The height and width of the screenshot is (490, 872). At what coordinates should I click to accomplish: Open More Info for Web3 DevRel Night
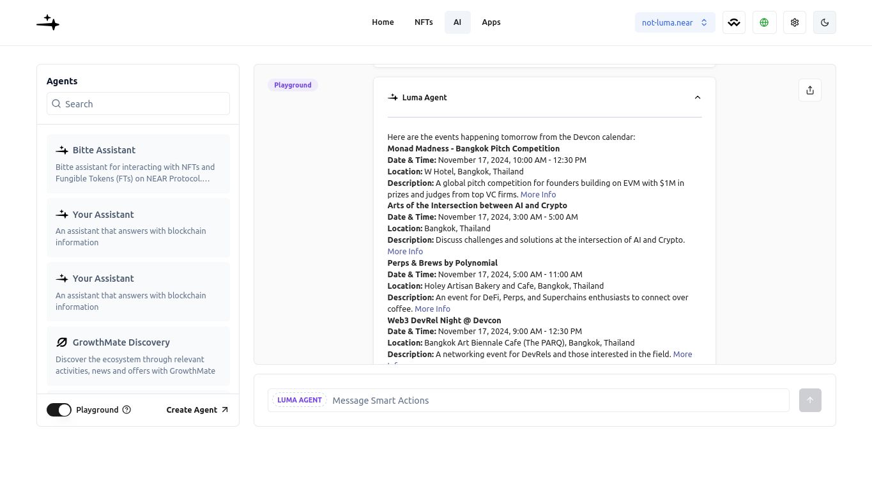point(682,354)
